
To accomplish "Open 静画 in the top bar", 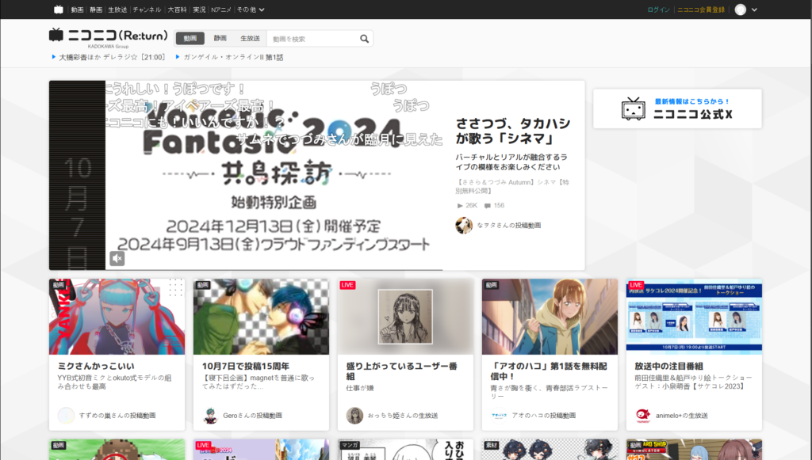I will 96,10.
